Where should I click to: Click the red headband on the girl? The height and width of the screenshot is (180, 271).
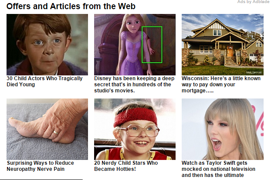pyautogui.click(x=135, y=118)
